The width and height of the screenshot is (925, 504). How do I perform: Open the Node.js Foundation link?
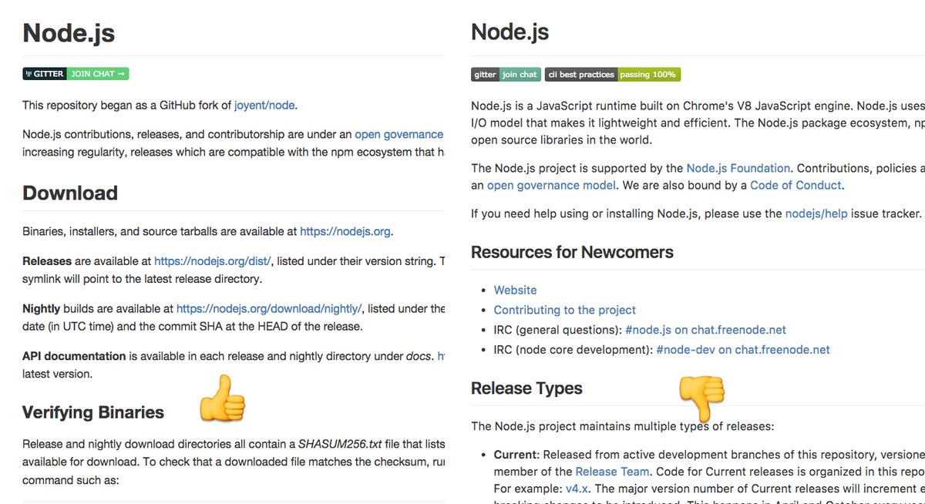(738, 167)
